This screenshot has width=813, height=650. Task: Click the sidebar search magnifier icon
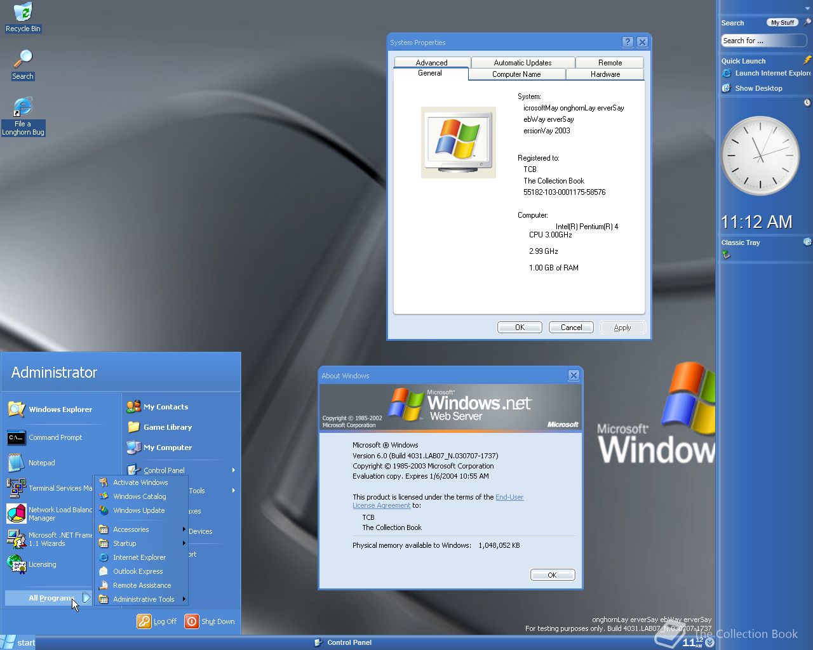(x=807, y=22)
